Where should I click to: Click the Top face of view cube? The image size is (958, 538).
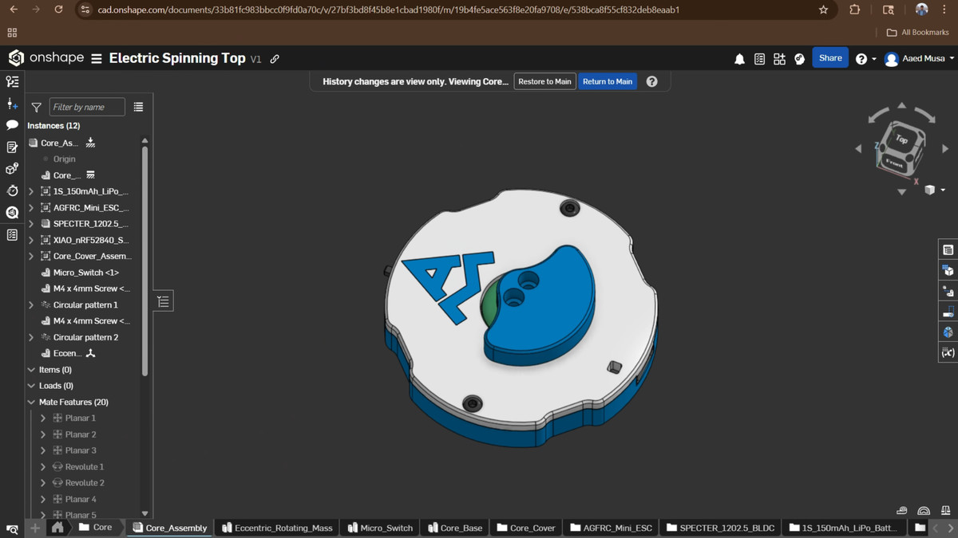click(x=901, y=139)
